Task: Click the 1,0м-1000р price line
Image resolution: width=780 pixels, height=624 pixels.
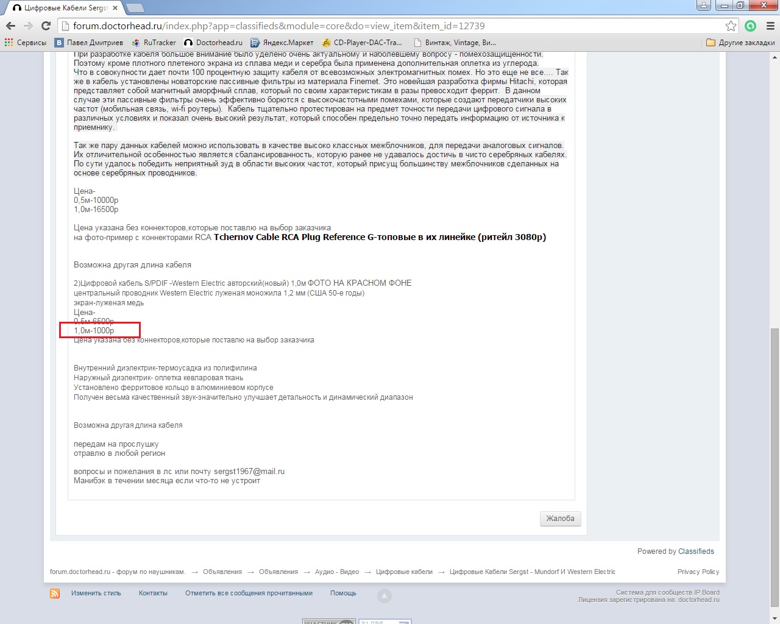Action: (94, 331)
